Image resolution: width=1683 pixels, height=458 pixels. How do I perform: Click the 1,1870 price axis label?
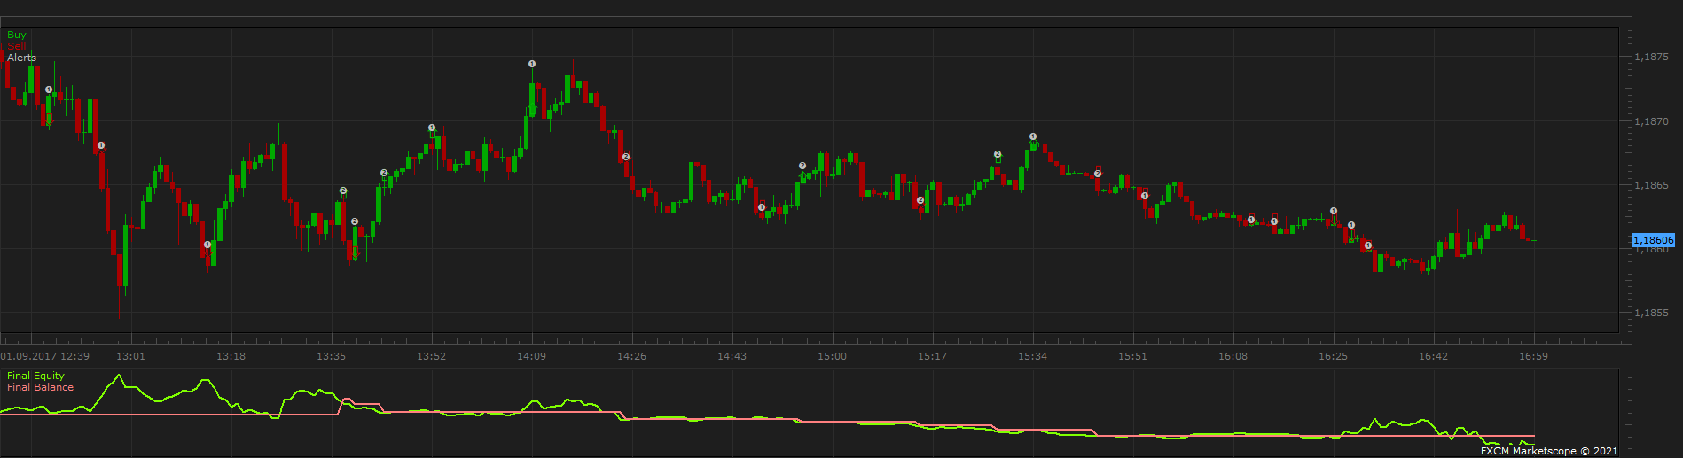point(1651,121)
